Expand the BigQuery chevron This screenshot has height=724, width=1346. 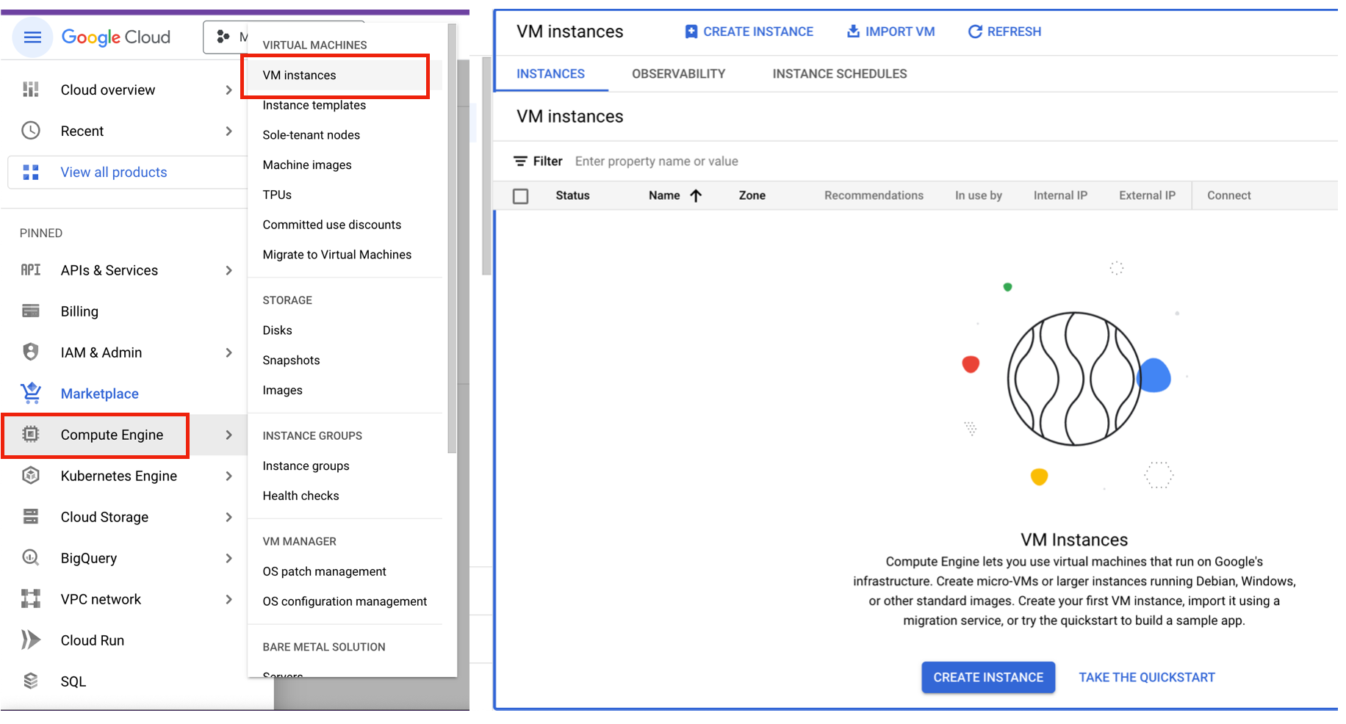click(x=228, y=558)
